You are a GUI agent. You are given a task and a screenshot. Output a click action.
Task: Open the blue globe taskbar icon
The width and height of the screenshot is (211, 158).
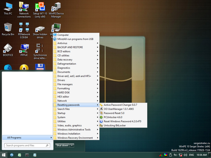coord(12,155)
